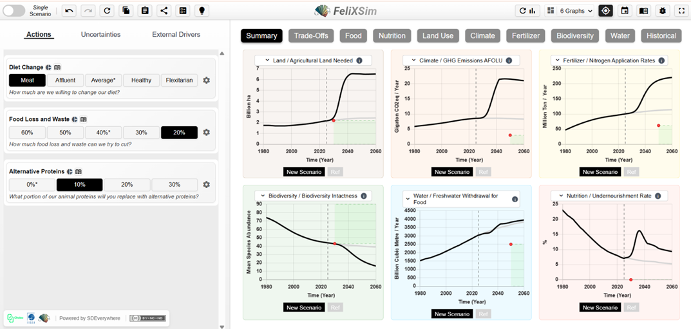691x329 pixels.
Task: Click the share icon in the toolbar
Action: click(x=164, y=11)
